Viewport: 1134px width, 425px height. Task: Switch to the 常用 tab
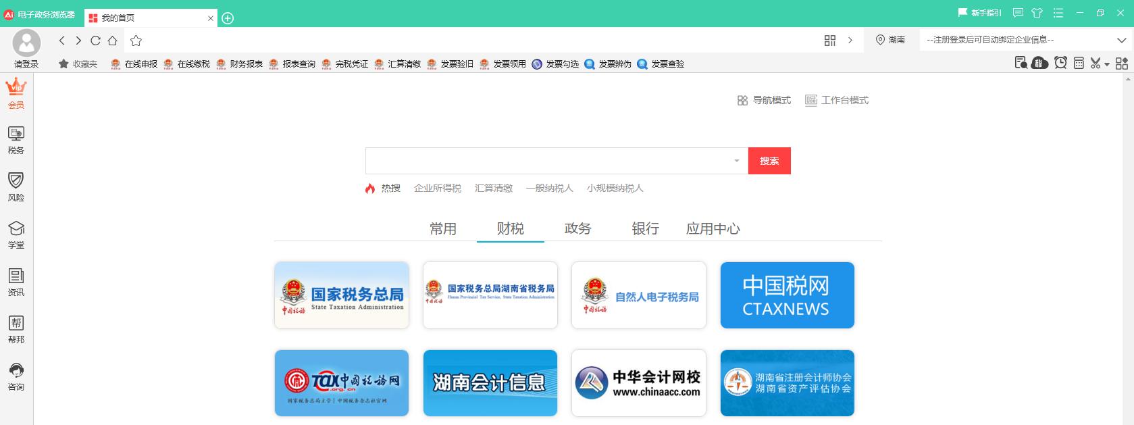(x=443, y=228)
